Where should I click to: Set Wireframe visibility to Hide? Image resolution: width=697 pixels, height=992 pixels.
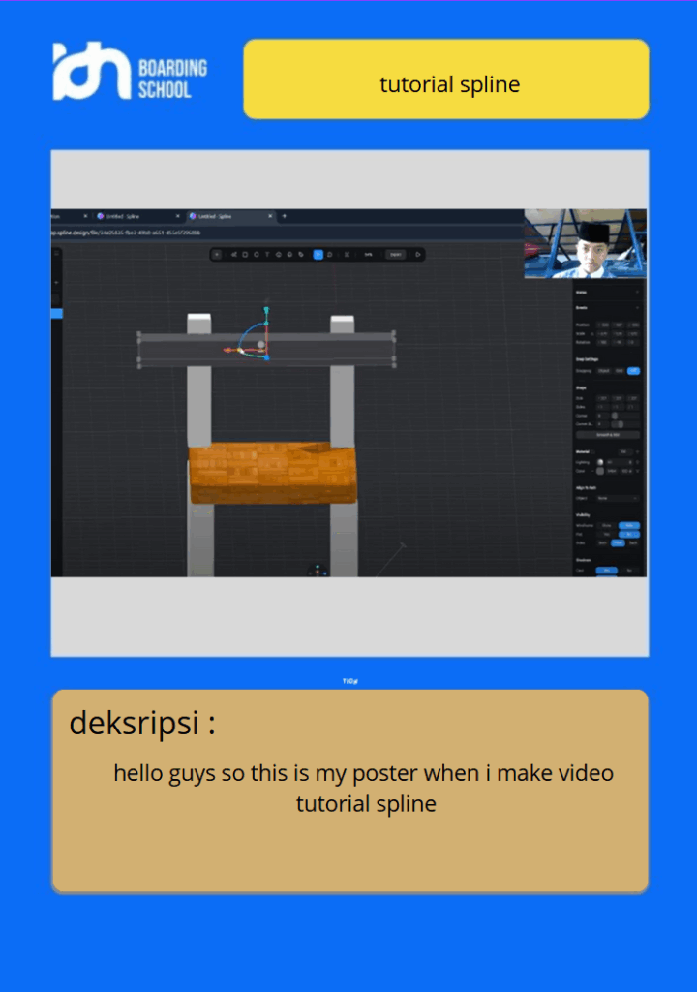pyautogui.click(x=629, y=525)
